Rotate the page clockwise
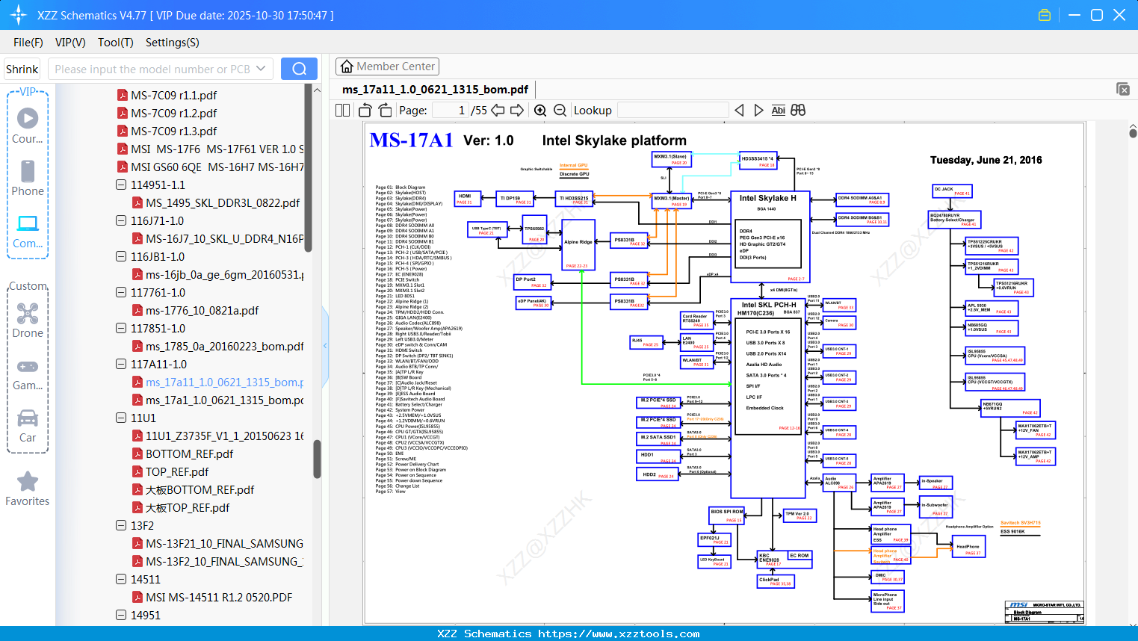This screenshot has width=1138, height=641. (x=385, y=111)
